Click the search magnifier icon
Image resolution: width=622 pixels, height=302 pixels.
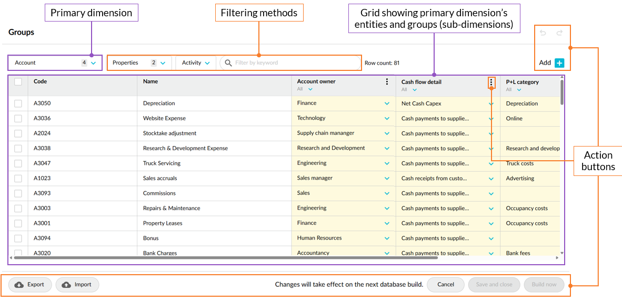(x=228, y=63)
